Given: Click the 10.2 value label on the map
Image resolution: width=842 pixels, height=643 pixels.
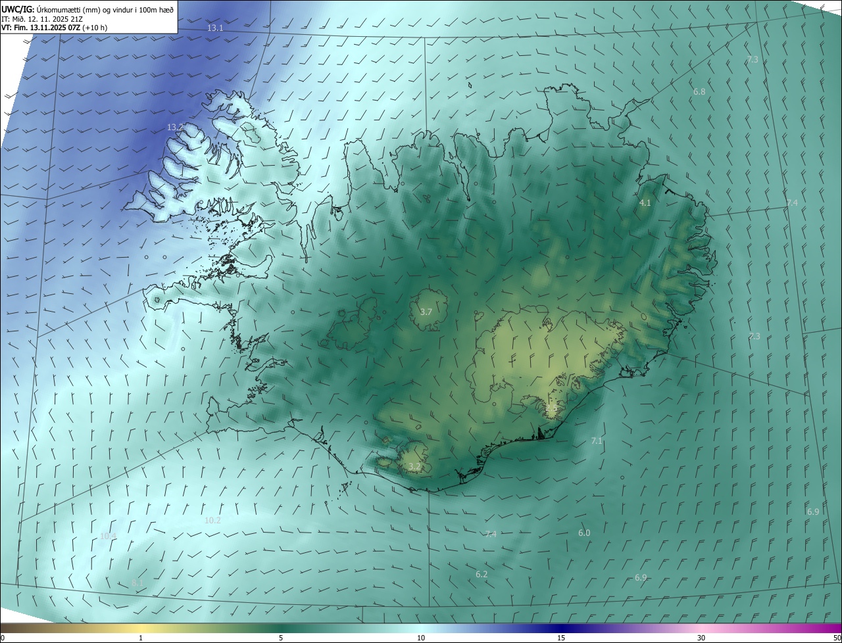Looking at the screenshot, I should (x=212, y=520).
